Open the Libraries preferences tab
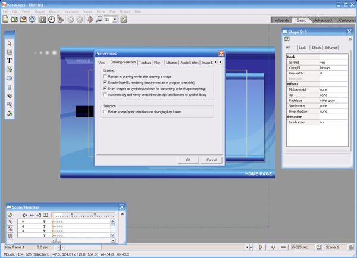Image resolution: width=357 pixels, height=258 pixels. click(171, 62)
